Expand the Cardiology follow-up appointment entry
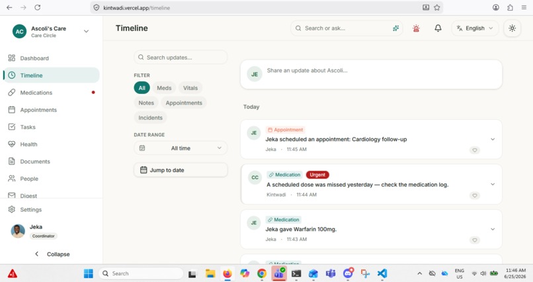533x282 pixels. click(x=493, y=139)
